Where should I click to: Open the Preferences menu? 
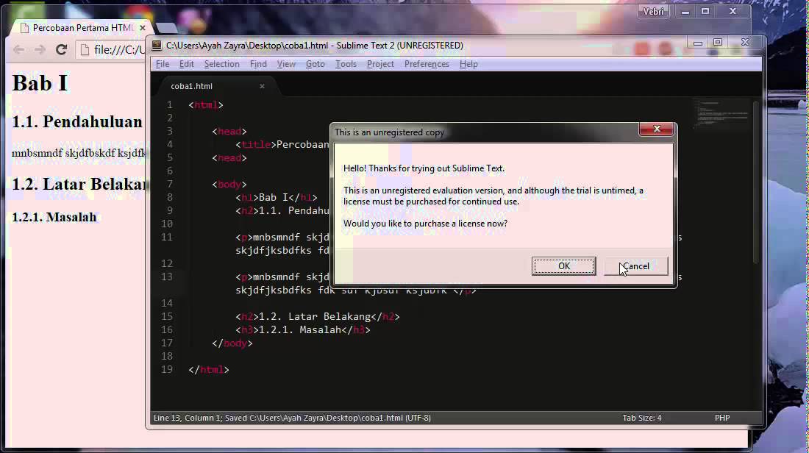[x=427, y=64]
